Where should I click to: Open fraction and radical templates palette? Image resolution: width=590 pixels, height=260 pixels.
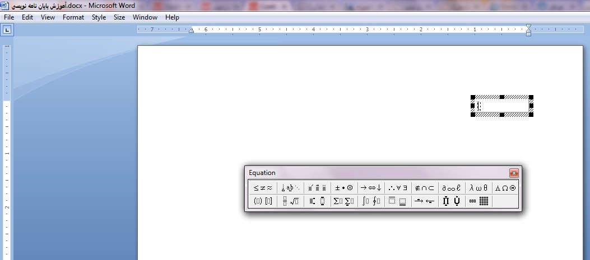290,201
